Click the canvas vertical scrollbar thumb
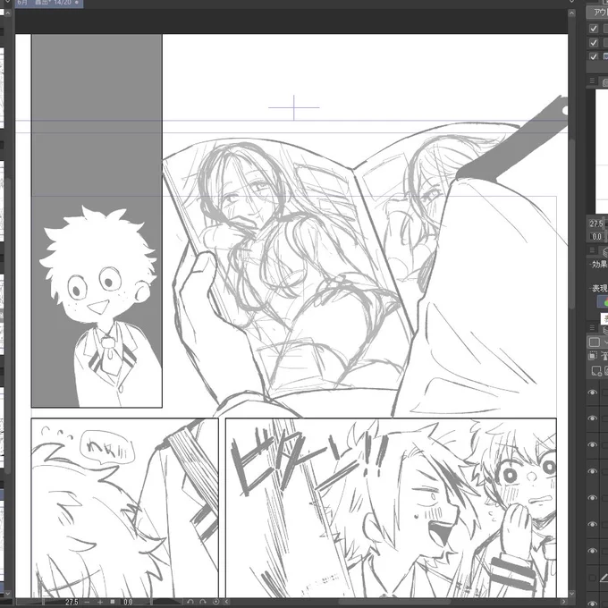 (x=571, y=223)
